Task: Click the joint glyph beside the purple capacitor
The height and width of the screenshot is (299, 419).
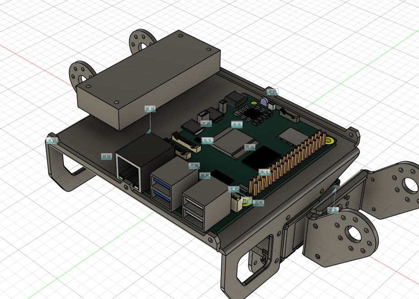Action: tap(272, 92)
